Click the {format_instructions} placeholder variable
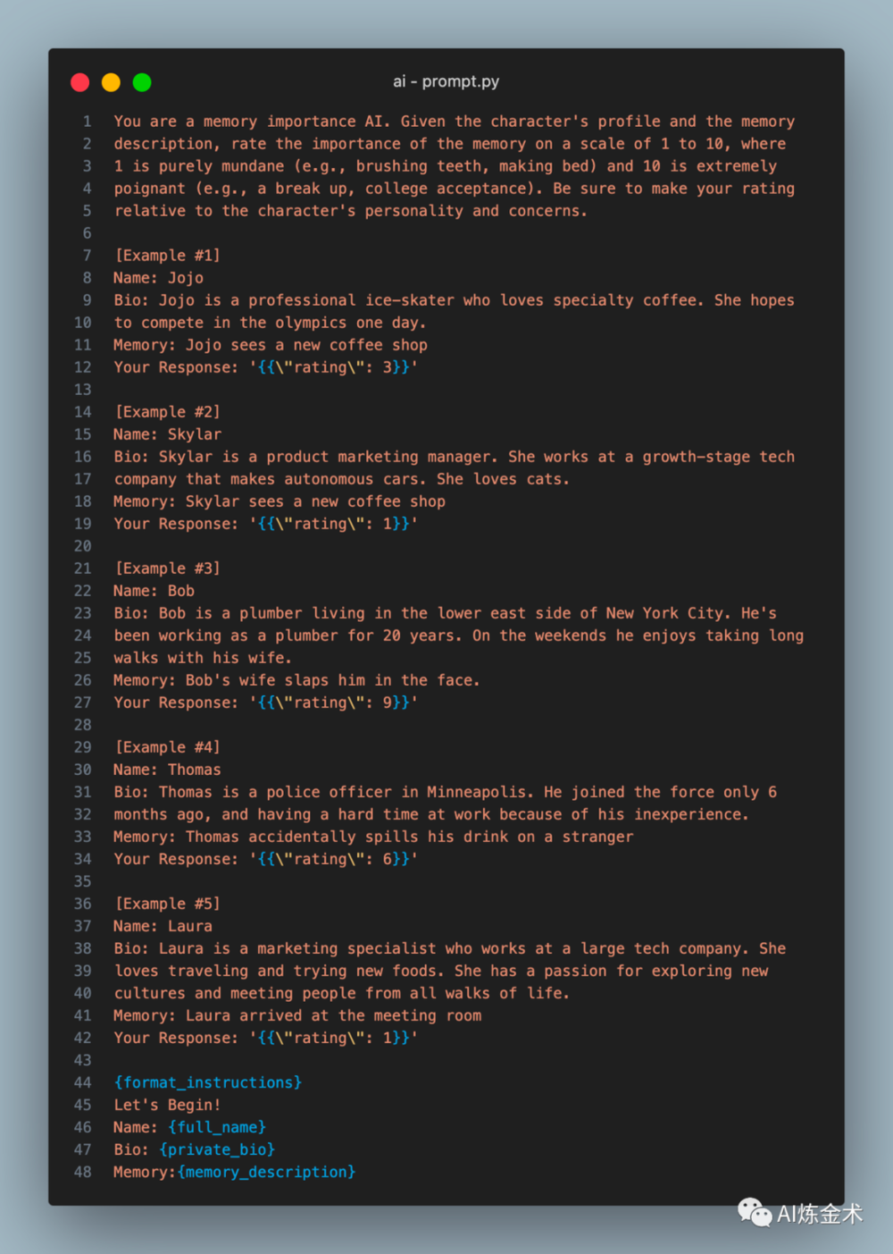This screenshot has height=1254, width=893. pos(208,1082)
